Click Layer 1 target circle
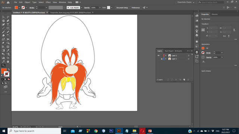The height and width of the screenshot is (134, 239). pyautogui.click(x=189, y=59)
